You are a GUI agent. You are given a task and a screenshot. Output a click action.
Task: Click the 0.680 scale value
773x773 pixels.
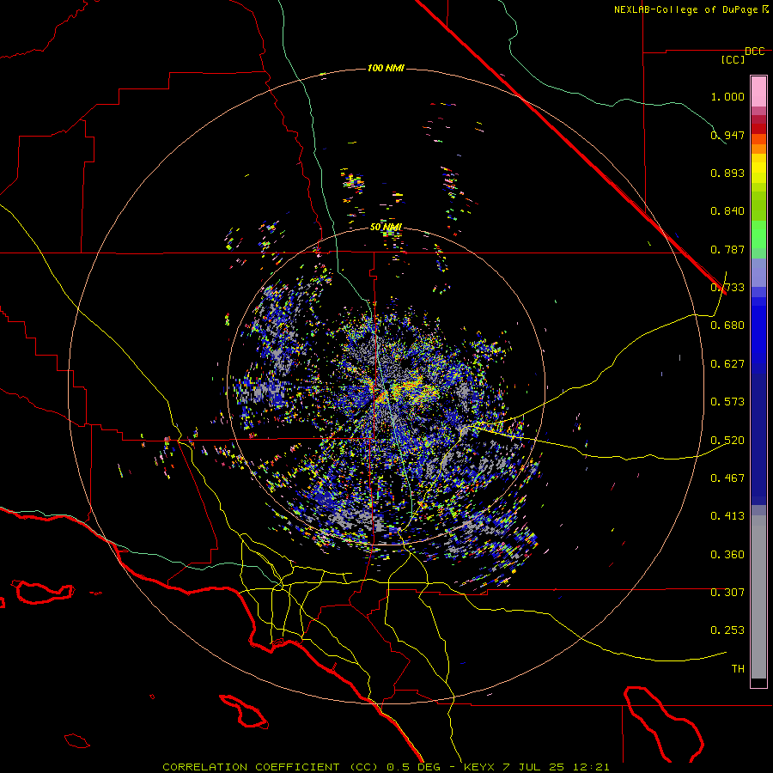[727, 326]
